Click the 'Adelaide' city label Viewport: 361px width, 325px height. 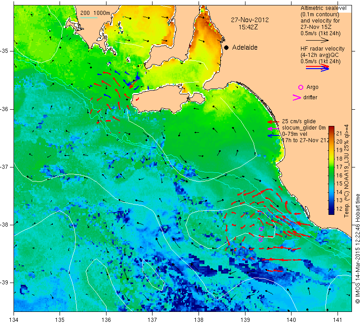coord(245,47)
